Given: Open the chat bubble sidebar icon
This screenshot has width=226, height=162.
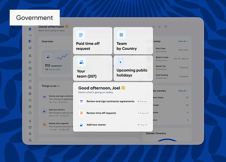Looking at the screenshot, I should pyautogui.click(x=30, y=113).
